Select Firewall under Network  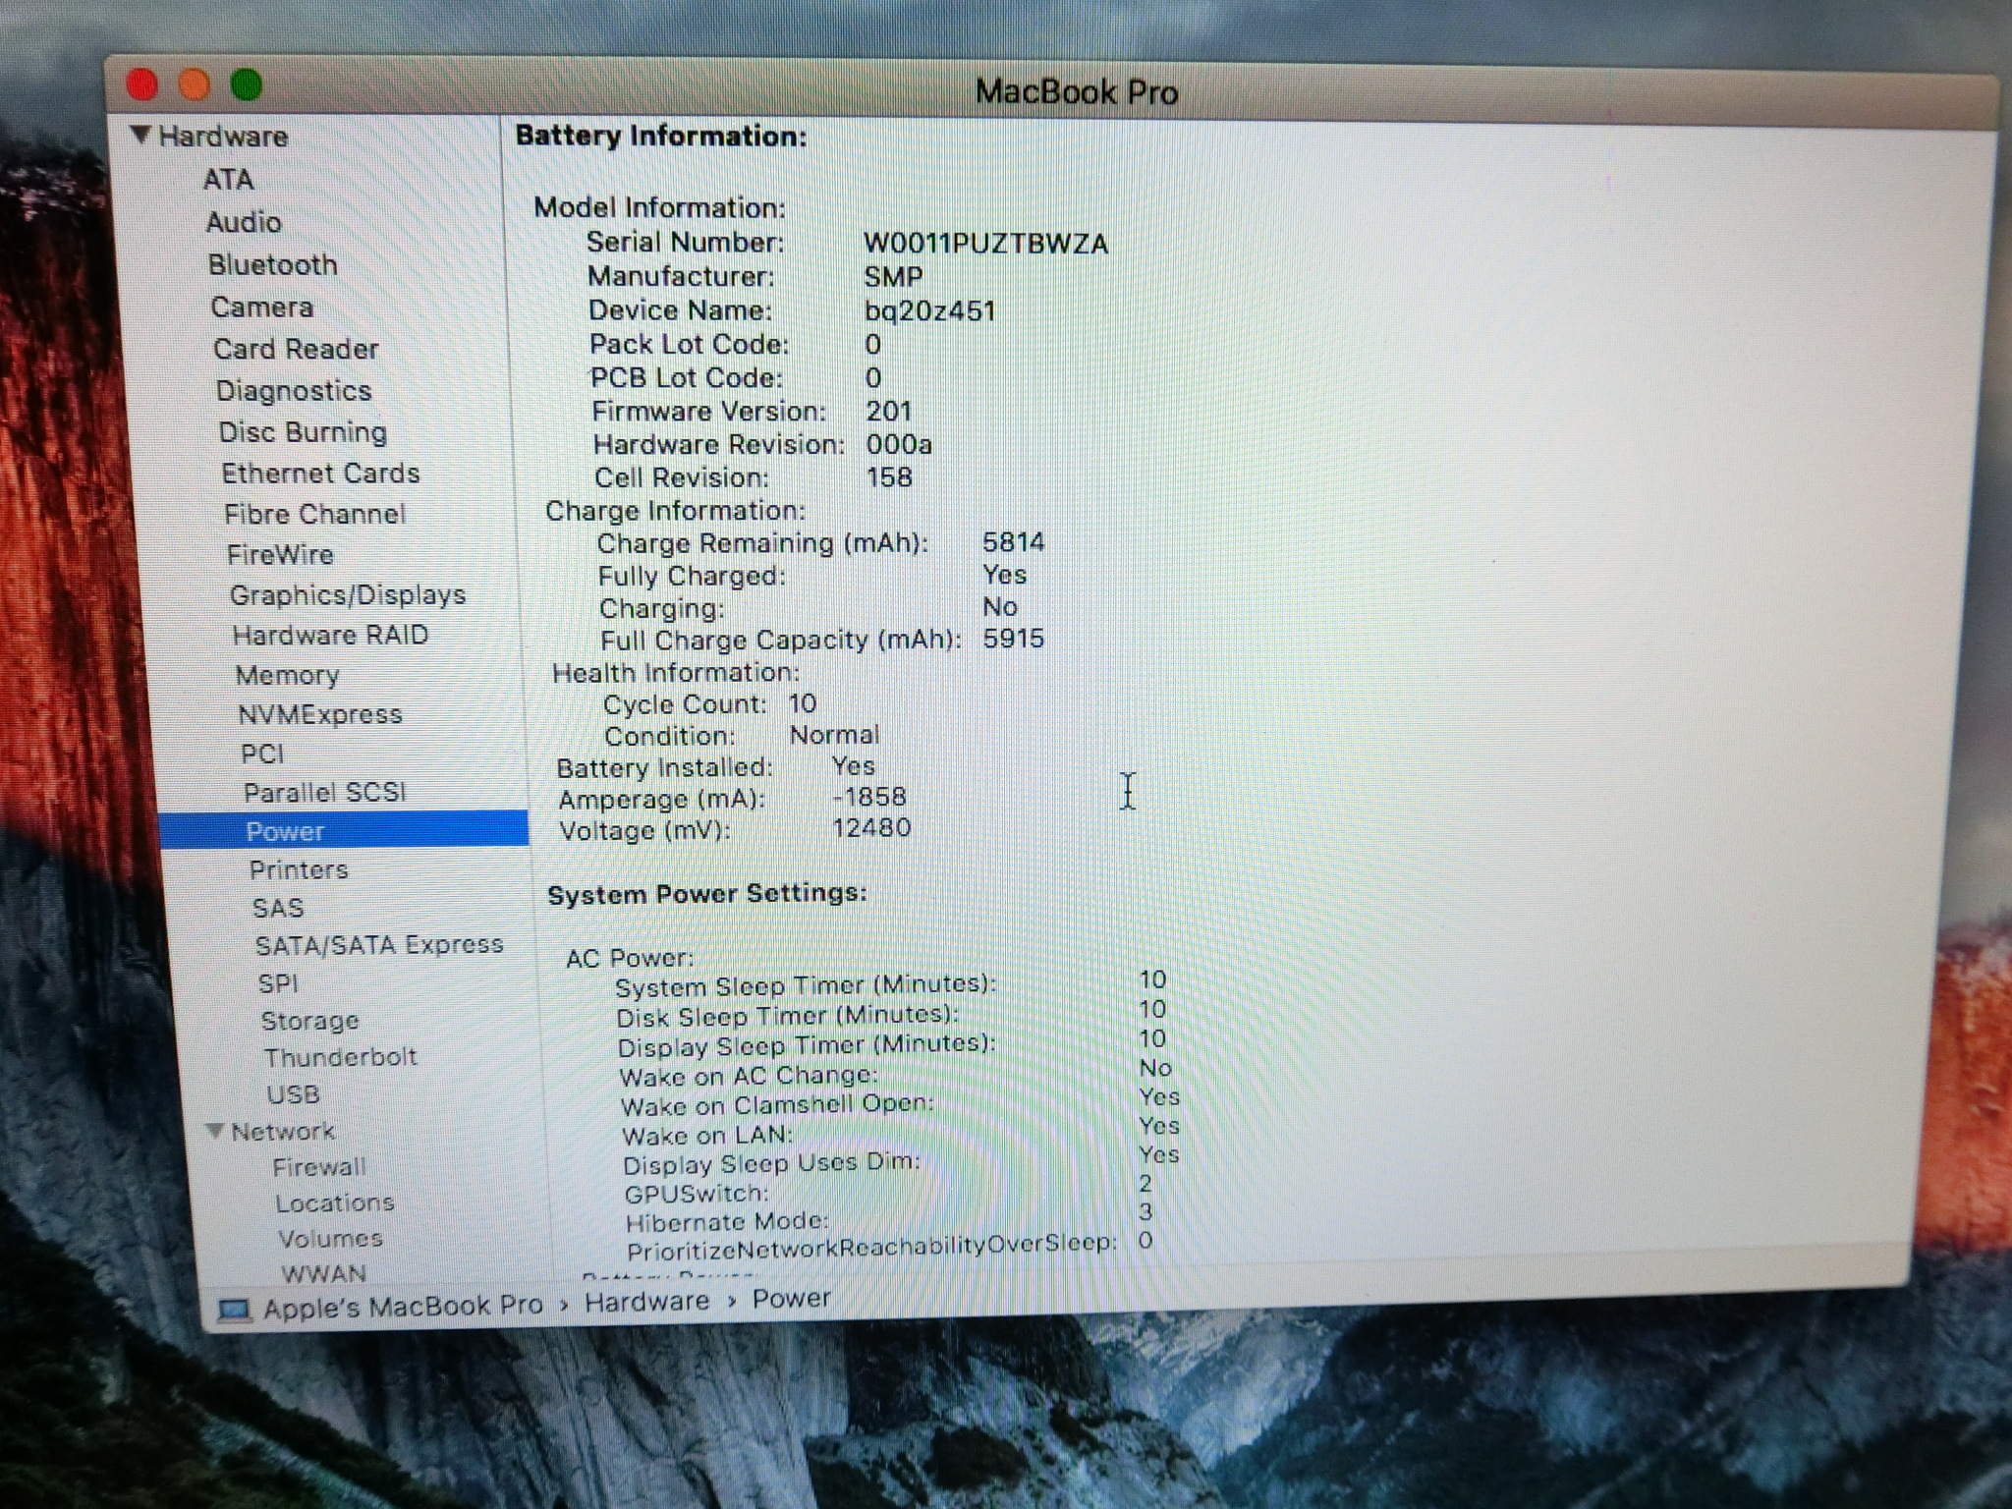click(318, 1167)
